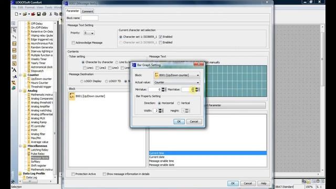Check the Line2 ticker checkbox
Image resolution: width=336 pixels, height=189 pixels.
coord(97,68)
